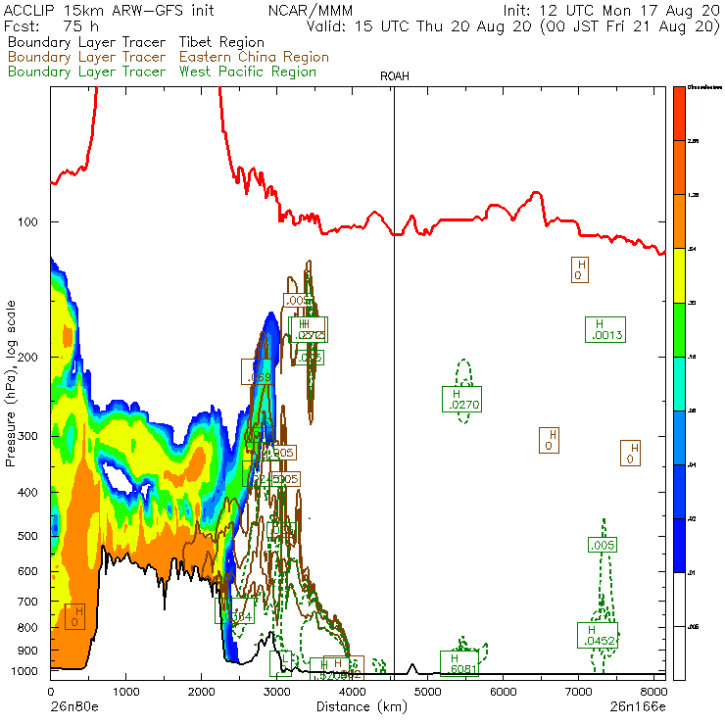This screenshot has width=725, height=725.
Task: Click the .01 colorbar tick label
Action: click(692, 573)
